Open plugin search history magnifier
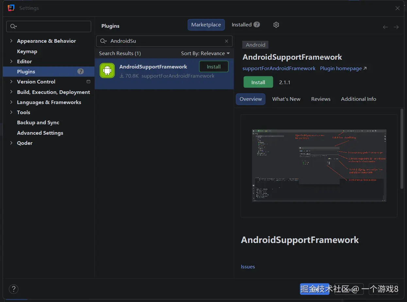Image resolution: width=407 pixels, height=302 pixels. [103, 41]
